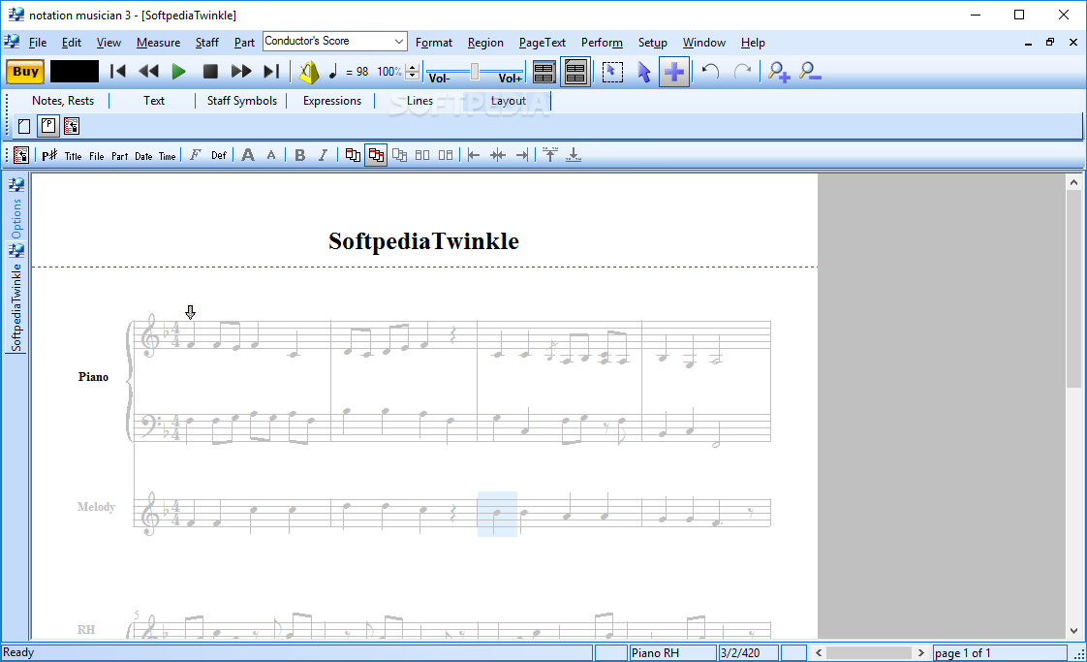Switch to window view layout icon

click(x=544, y=72)
